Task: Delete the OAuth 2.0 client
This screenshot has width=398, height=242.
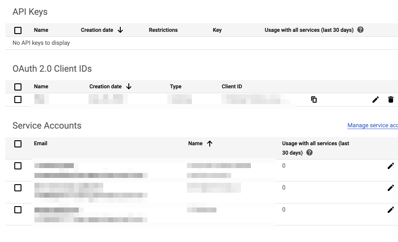Action: pyautogui.click(x=391, y=99)
